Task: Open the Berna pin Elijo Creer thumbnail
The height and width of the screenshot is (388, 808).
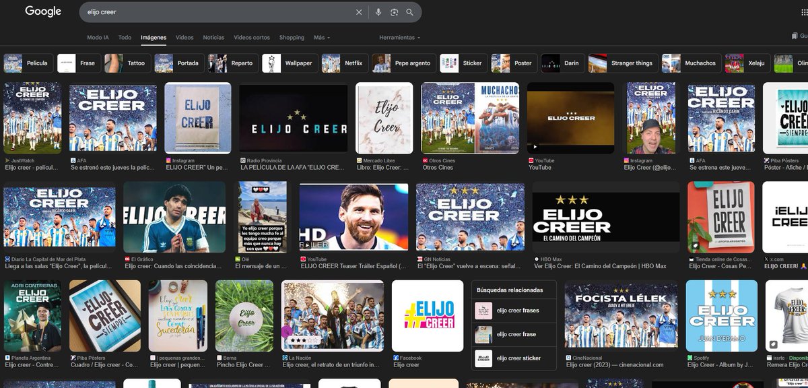Action: pyautogui.click(x=244, y=316)
